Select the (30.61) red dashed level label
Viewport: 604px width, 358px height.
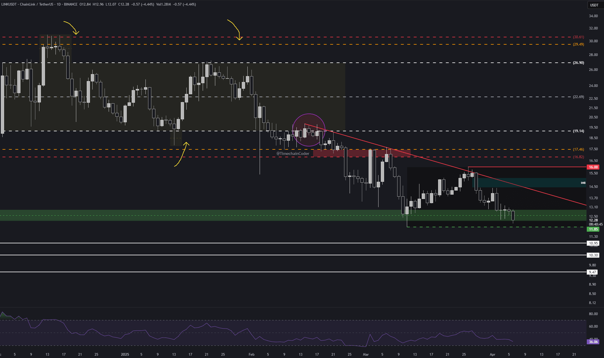[x=578, y=37]
